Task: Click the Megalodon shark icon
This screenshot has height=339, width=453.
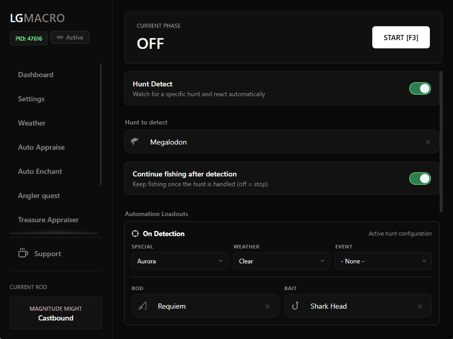Action: tap(135, 141)
